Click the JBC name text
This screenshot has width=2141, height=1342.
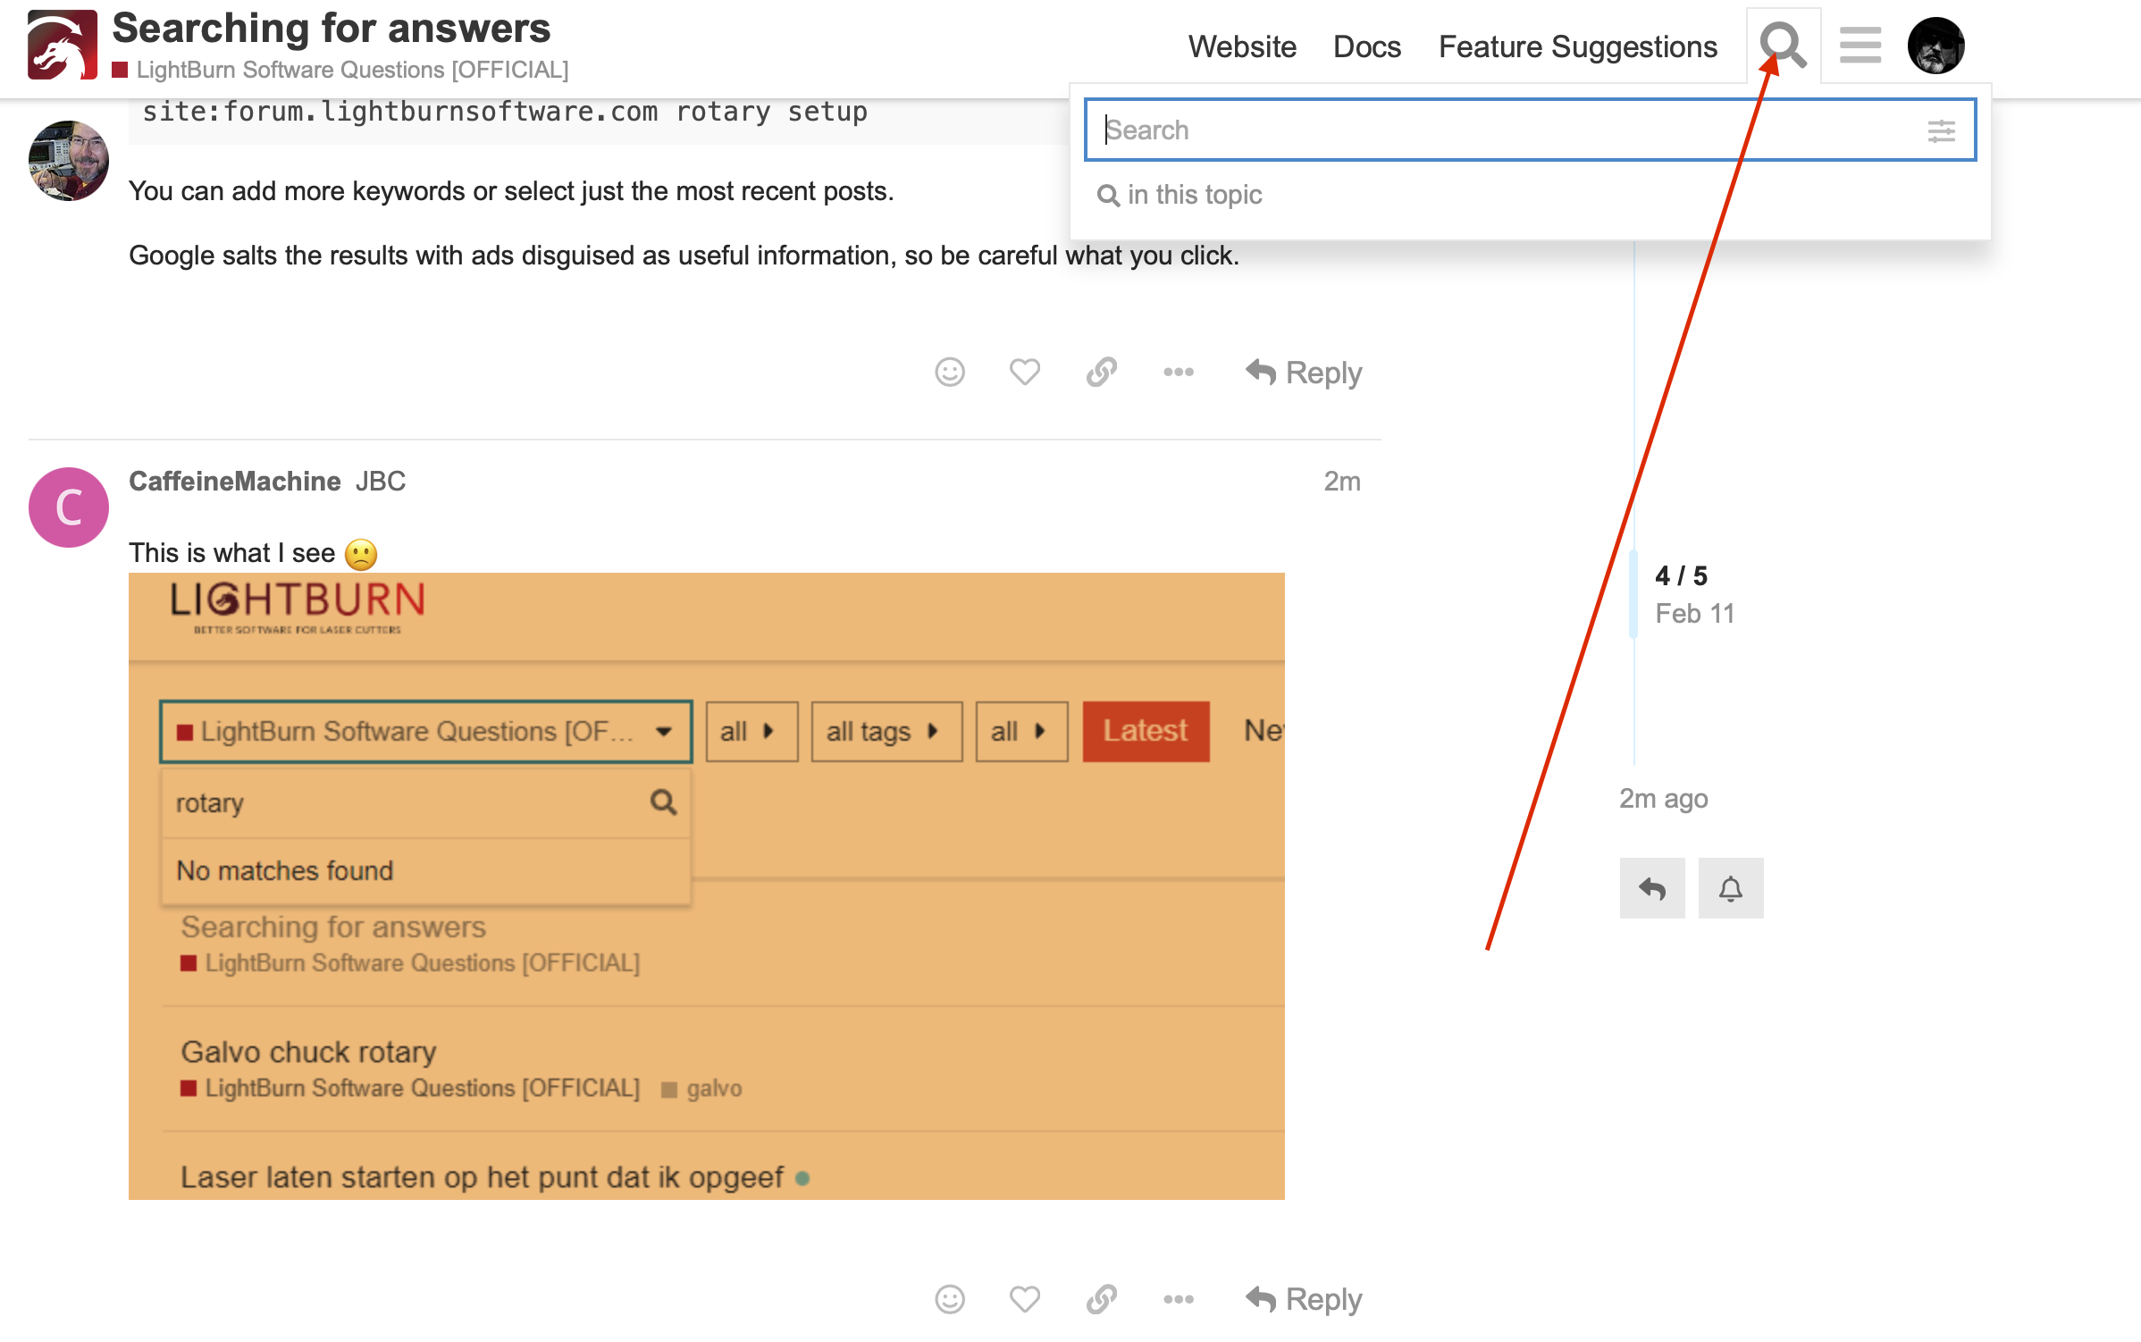click(381, 482)
